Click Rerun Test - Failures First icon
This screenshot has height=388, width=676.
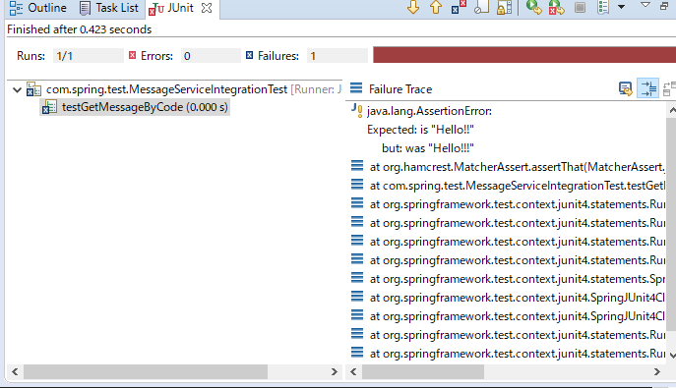point(557,7)
